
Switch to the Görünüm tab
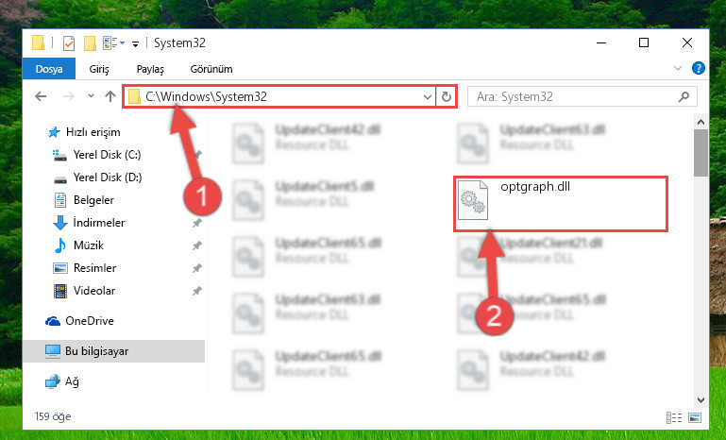pos(211,69)
